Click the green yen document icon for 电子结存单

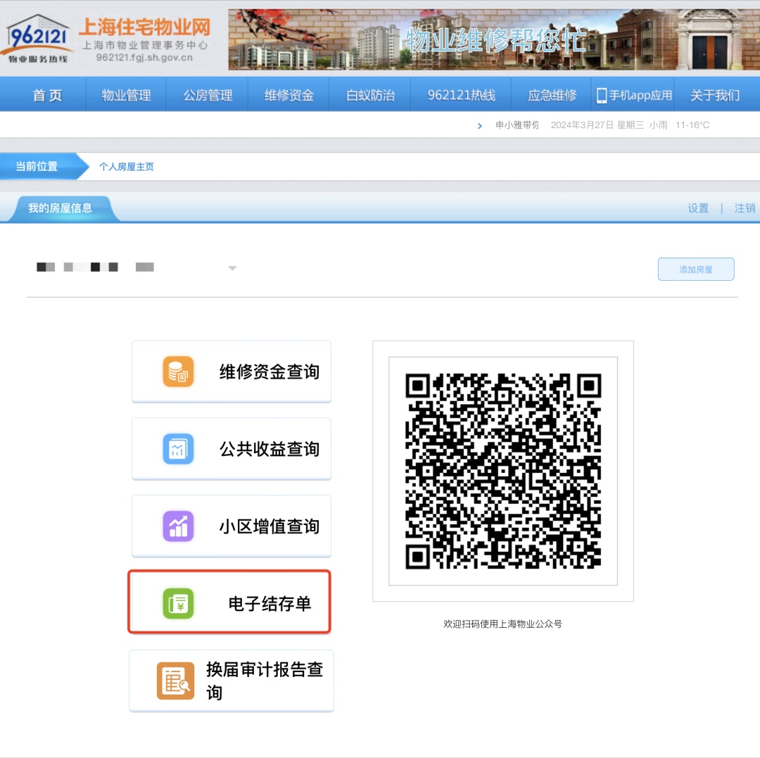tap(178, 603)
